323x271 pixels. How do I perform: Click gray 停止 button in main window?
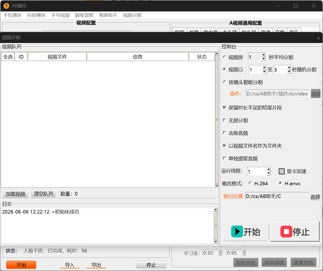coord(151,265)
